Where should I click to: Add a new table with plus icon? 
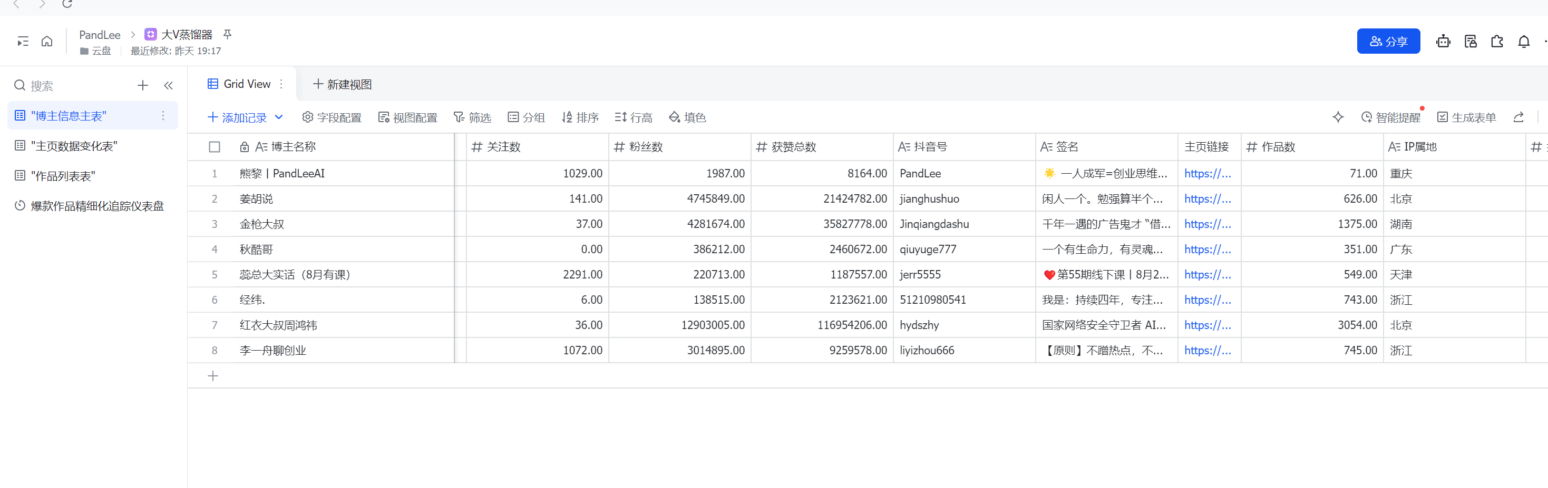[x=142, y=85]
